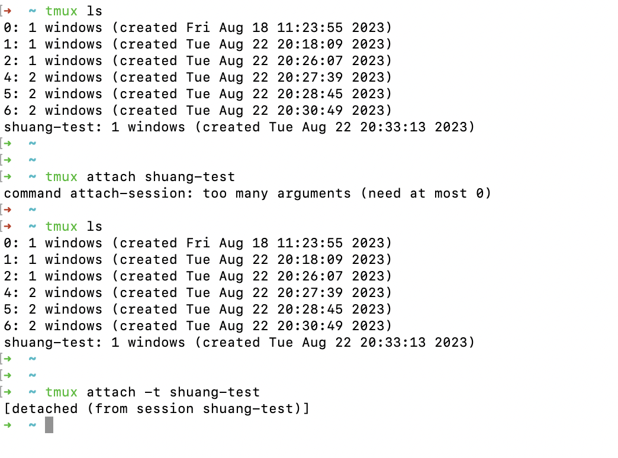This screenshot has width=618, height=458.
Task: Click the shuang-test session line in the first listing
Action: coord(239,127)
